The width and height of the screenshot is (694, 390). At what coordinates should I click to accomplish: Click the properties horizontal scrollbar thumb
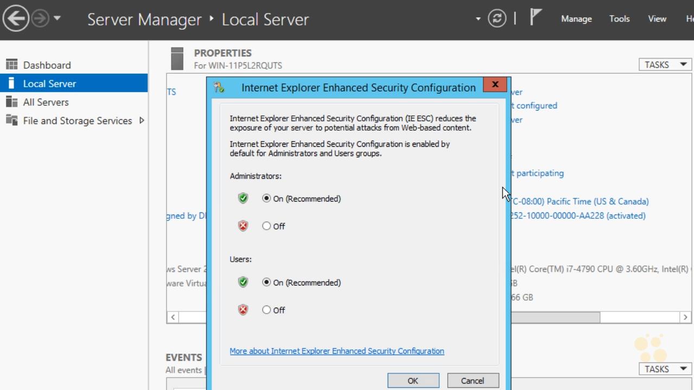[555, 317]
